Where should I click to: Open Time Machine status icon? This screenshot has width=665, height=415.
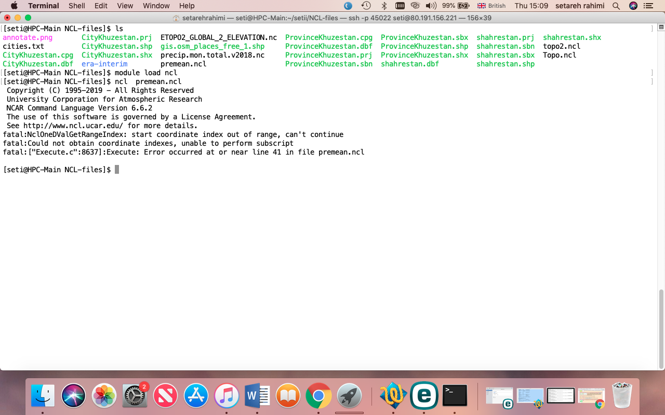pyautogui.click(x=366, y=6)
